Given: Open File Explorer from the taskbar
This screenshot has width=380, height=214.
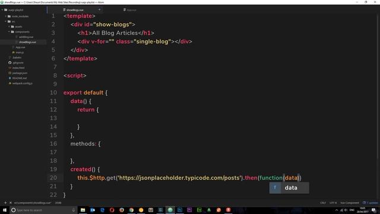Looking at the screenshot, I should pyautogui.click(x=83, y=210).
